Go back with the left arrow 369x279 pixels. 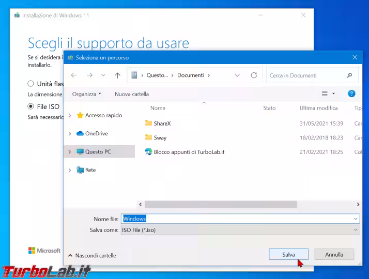coord(74,75)
